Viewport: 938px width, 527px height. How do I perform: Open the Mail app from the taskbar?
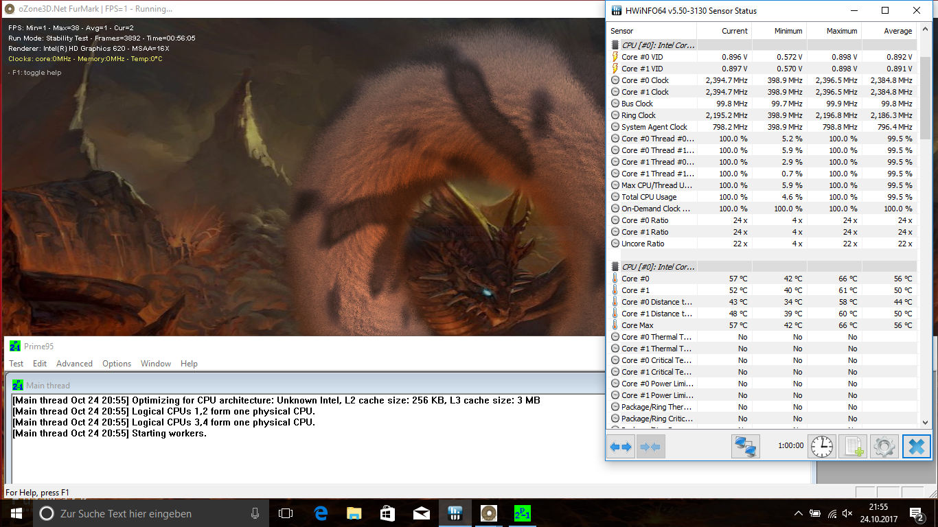click(x=421, y=513)
